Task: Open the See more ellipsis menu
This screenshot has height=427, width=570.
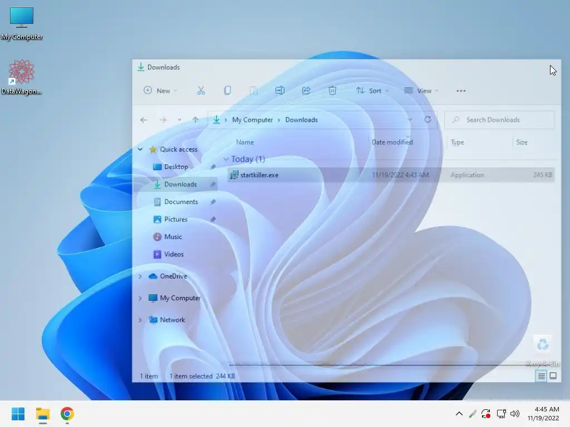Action: tap(461, 91)
